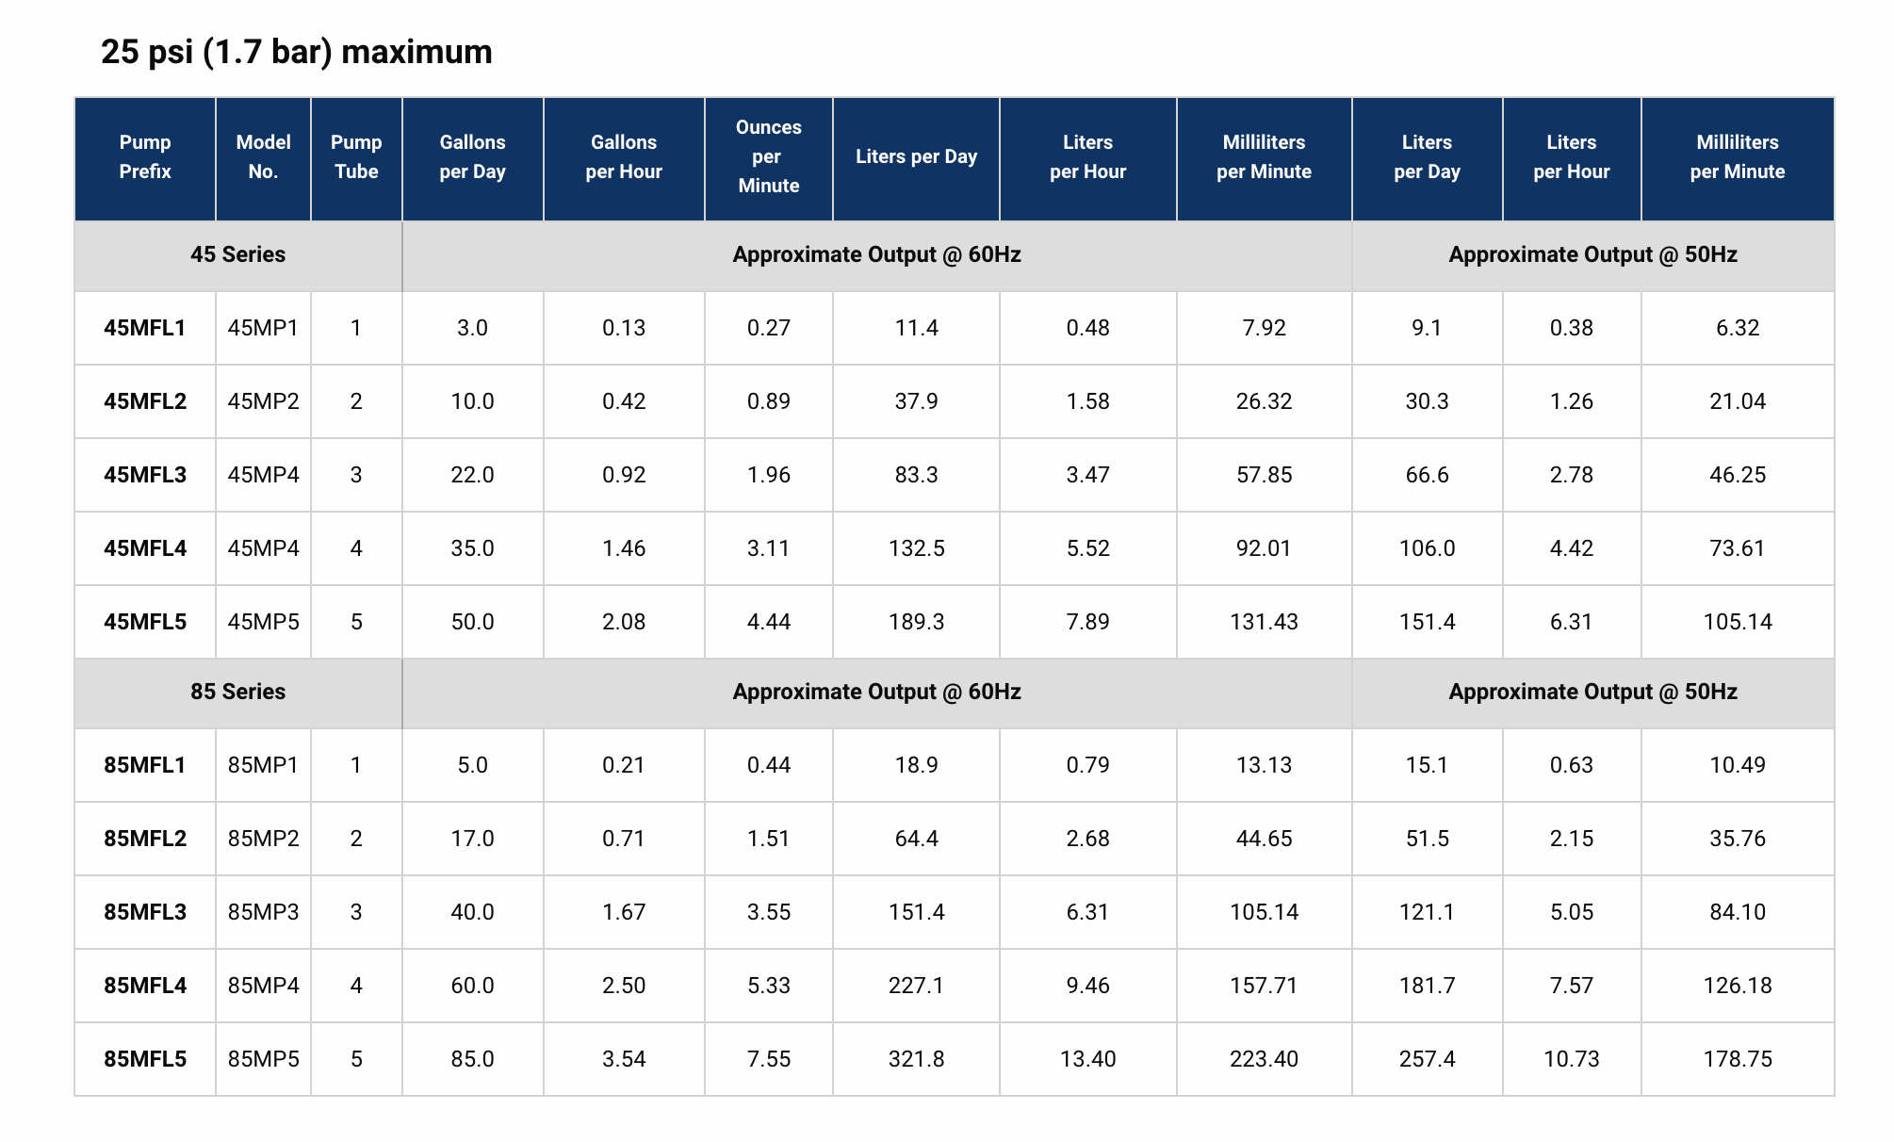The image size is (1894, 1142).
Task: Click the 85MFL5 pump prefix cell
Action: coord(145,1060)
